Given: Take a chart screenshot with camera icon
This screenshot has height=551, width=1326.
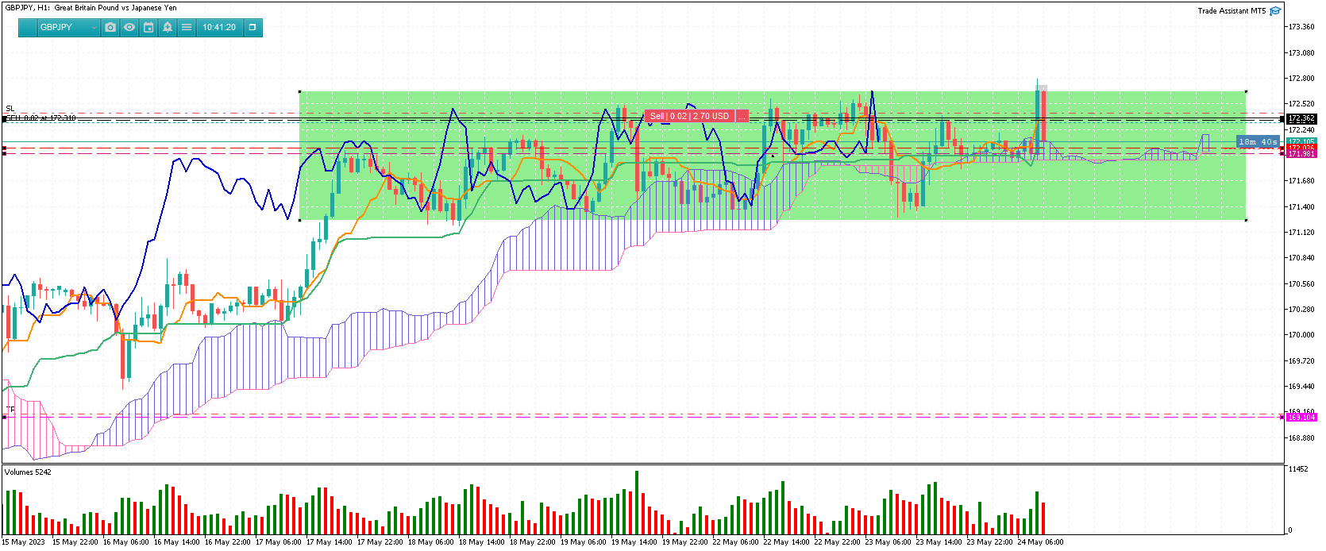Looking at the screenshot, I should tap(110, 27).
